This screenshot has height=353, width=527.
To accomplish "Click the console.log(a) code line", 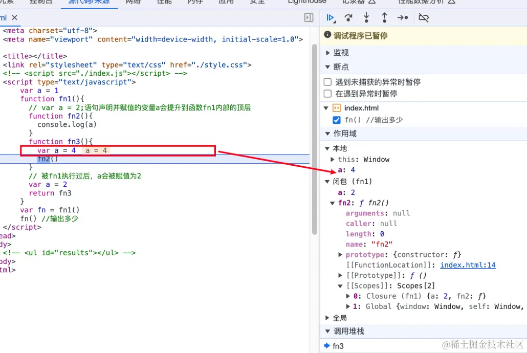I will pyautogui.click(x=67, y=124).
